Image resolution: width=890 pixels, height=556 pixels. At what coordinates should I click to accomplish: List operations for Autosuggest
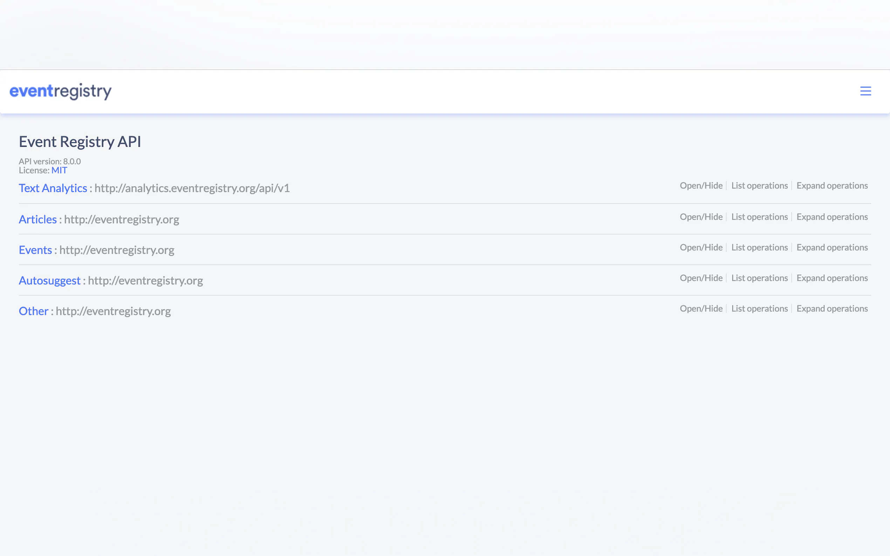[x=759, y=278]
